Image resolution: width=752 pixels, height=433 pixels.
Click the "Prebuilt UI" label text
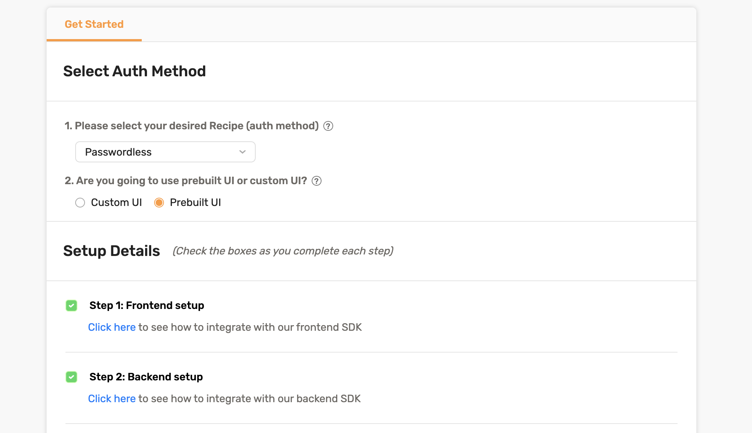tap(195, 203)
